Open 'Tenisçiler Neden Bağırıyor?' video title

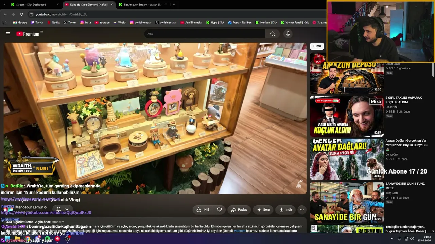405,229
